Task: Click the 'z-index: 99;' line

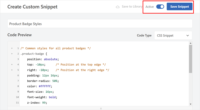Action: click(x=37, y=103)
